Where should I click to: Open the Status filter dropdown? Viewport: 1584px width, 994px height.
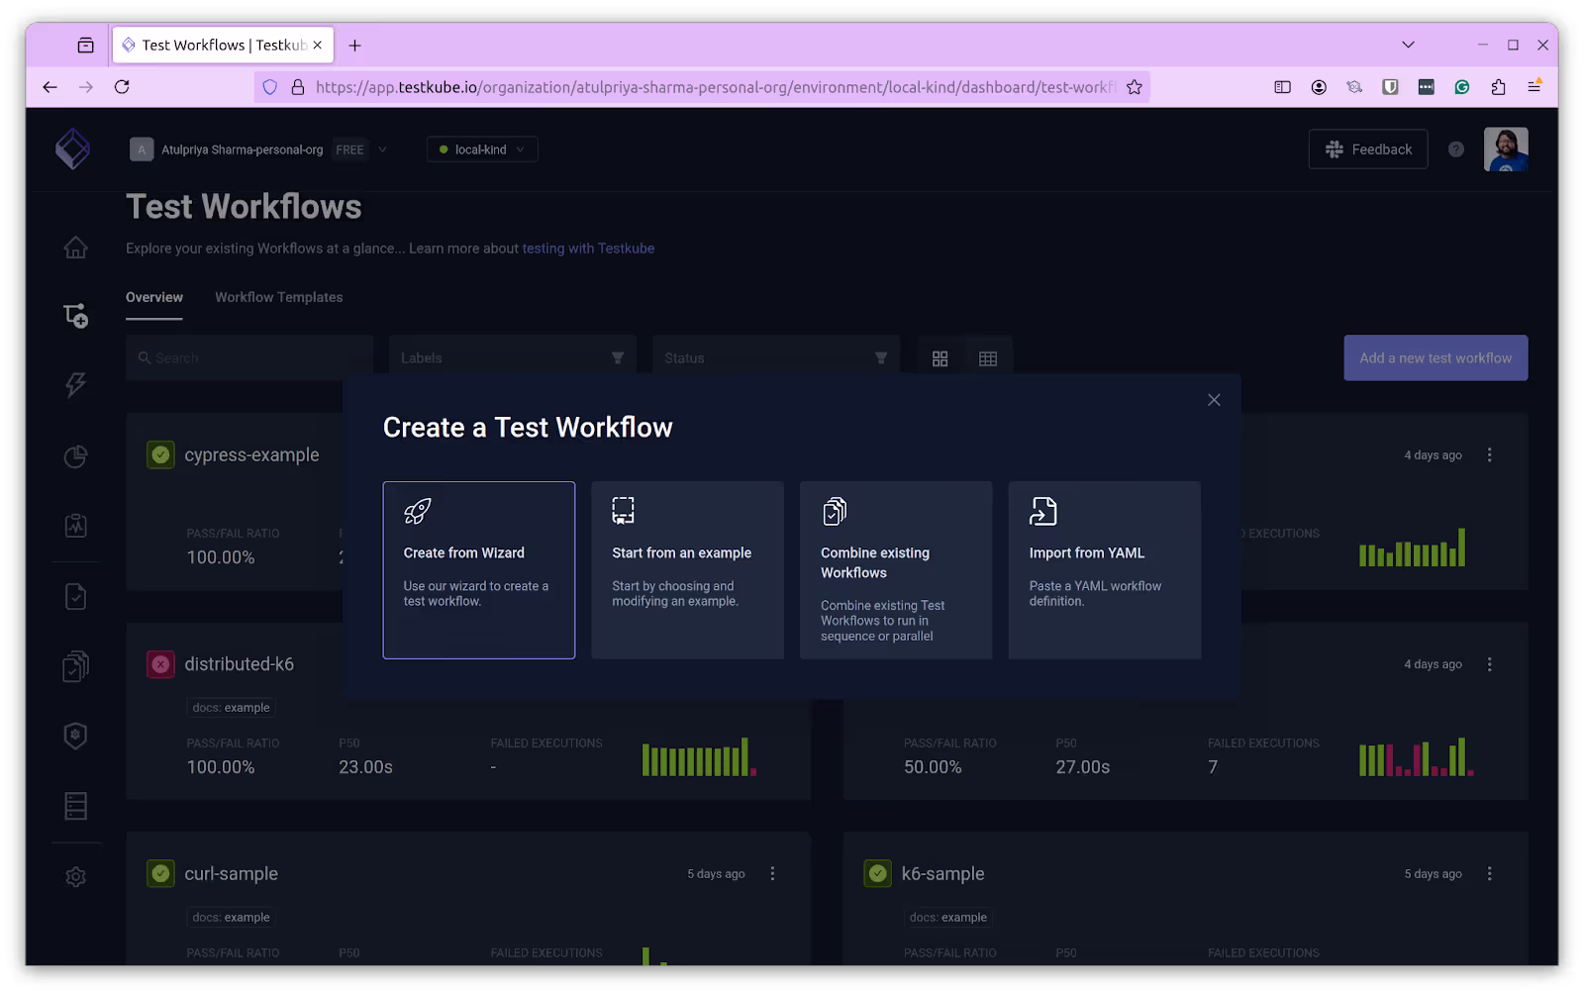776,358
